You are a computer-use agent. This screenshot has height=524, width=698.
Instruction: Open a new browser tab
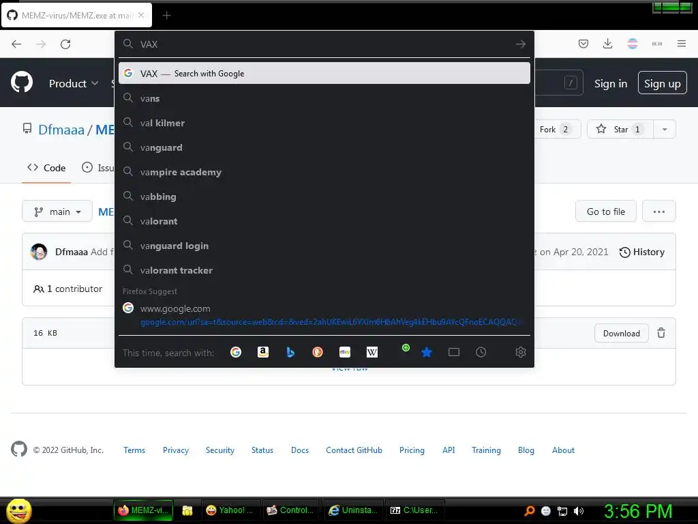(x=166, y=16)
